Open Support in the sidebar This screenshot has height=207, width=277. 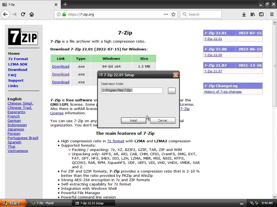coord(16,80)
